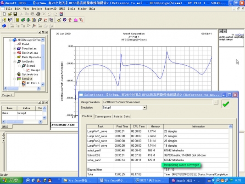Screen dimensions: 245x184
Task: Click the integral symbol toolbar icon
Action: 34,25
